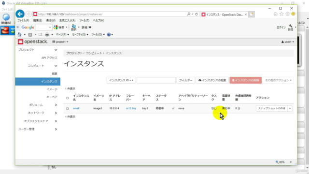309x174 pixels.
Task: Open the Page (P) command menu
Action: [62, 34]
